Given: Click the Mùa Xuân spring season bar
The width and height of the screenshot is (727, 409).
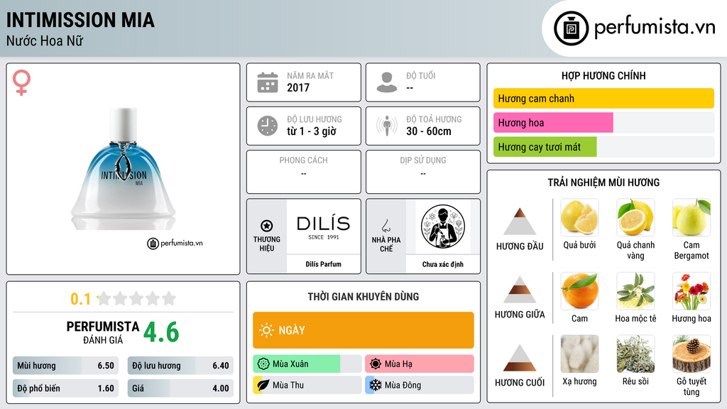Looking at the screenshot, I should 307,364.
